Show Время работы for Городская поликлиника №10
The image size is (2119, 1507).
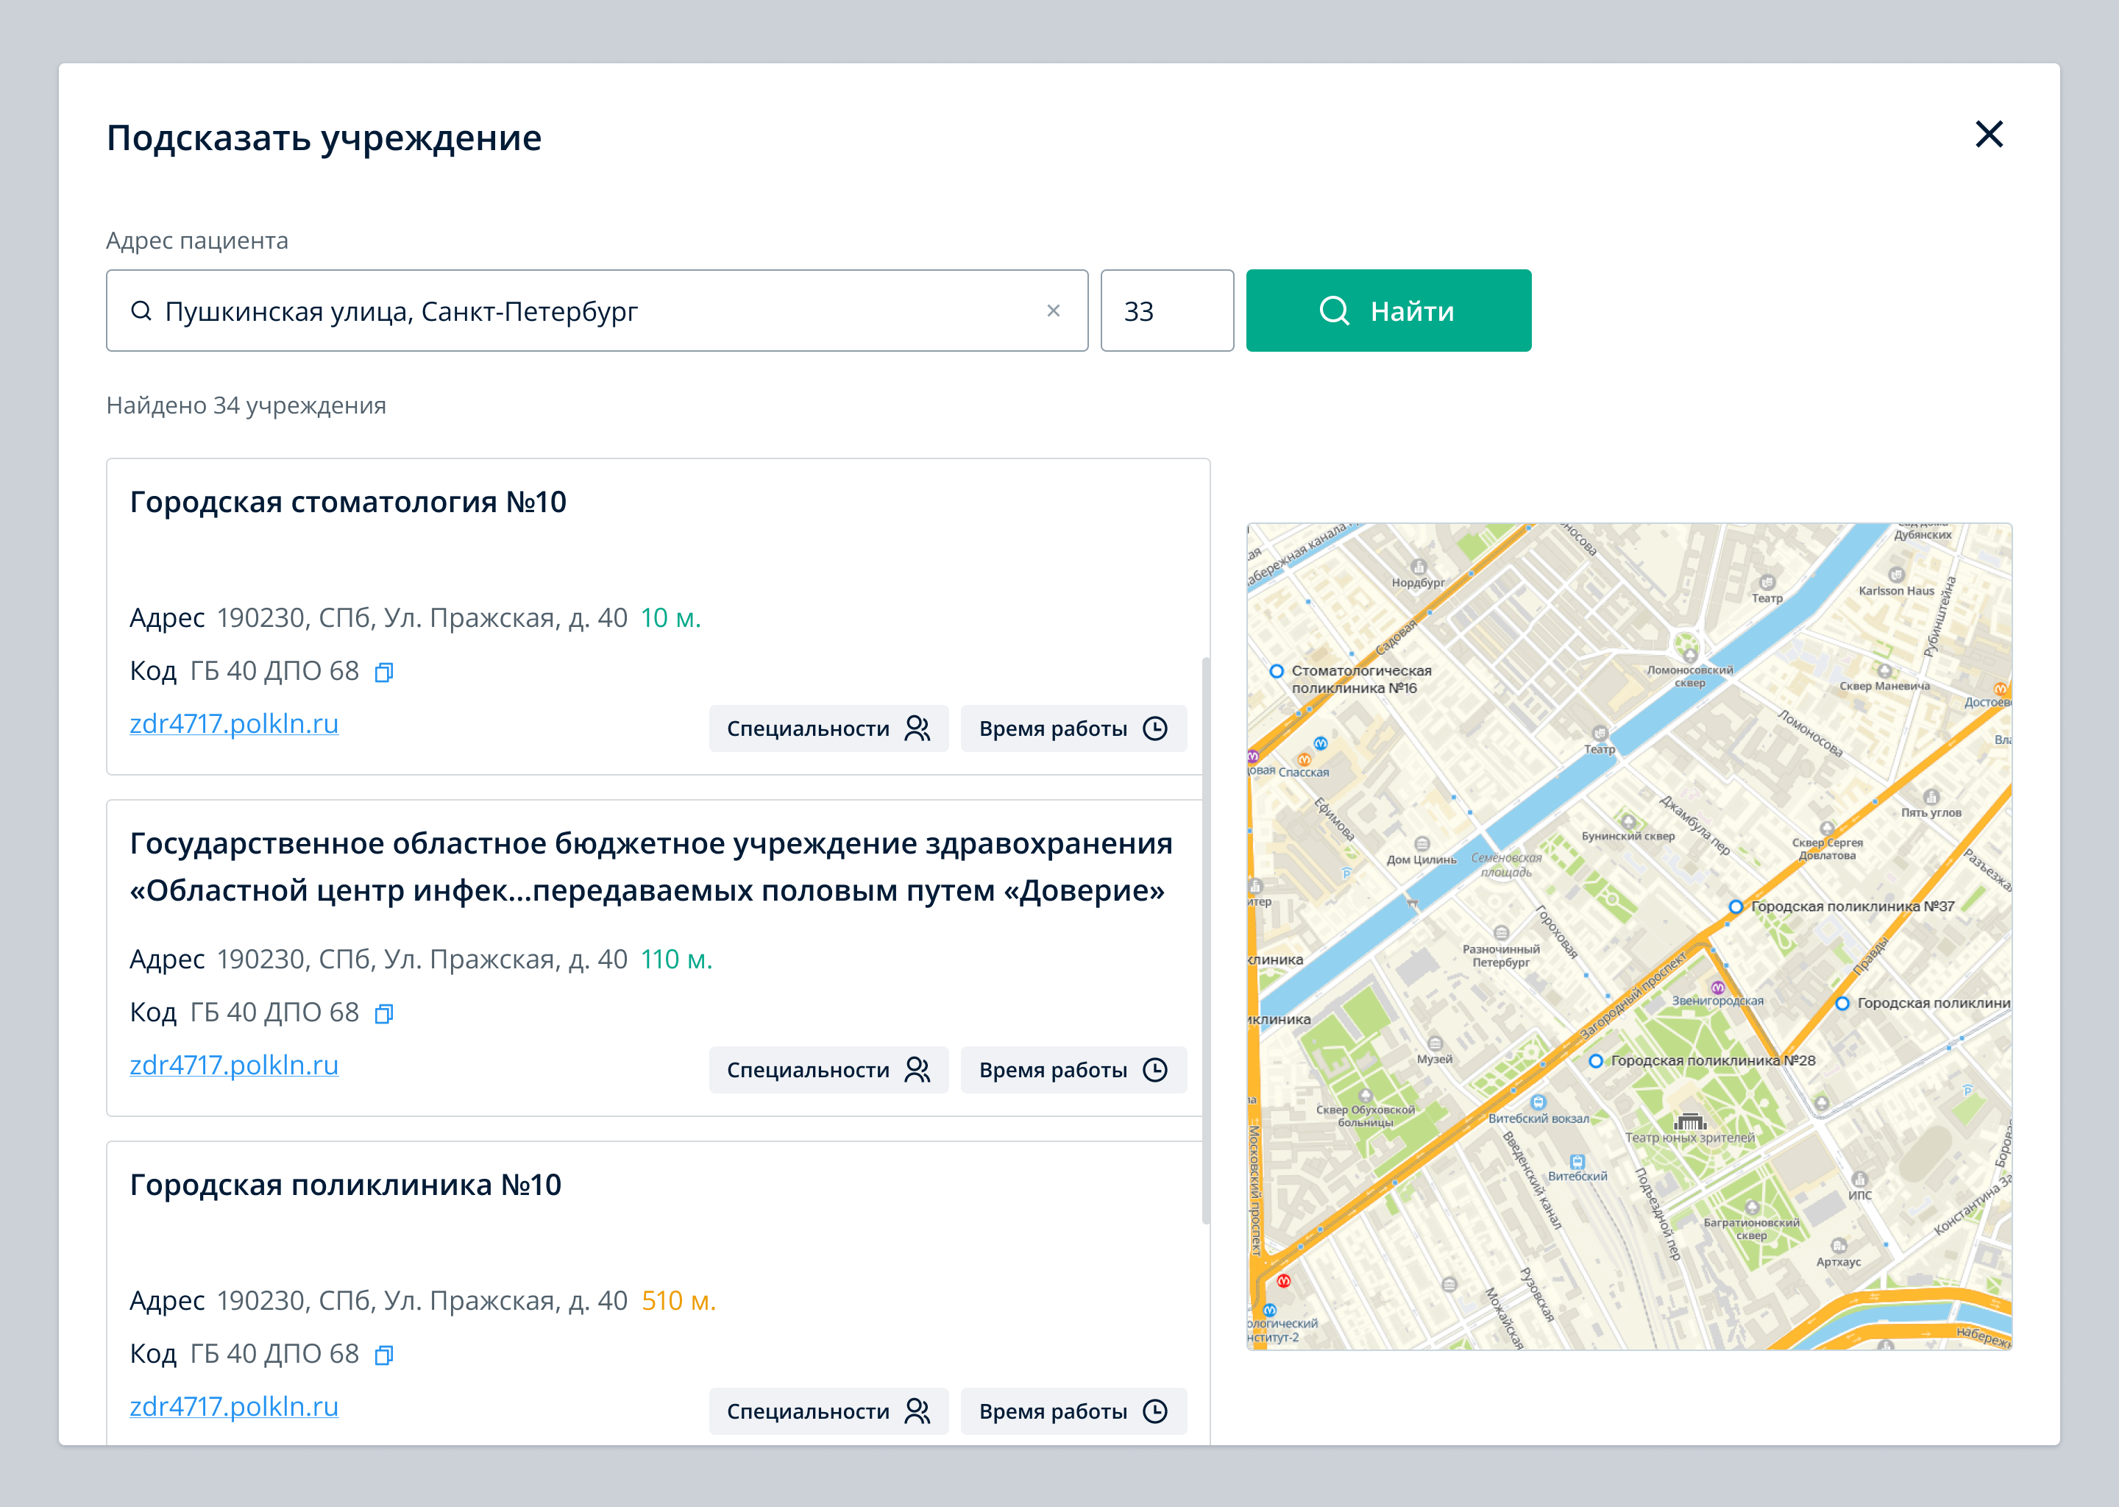click(1073, 1411)
